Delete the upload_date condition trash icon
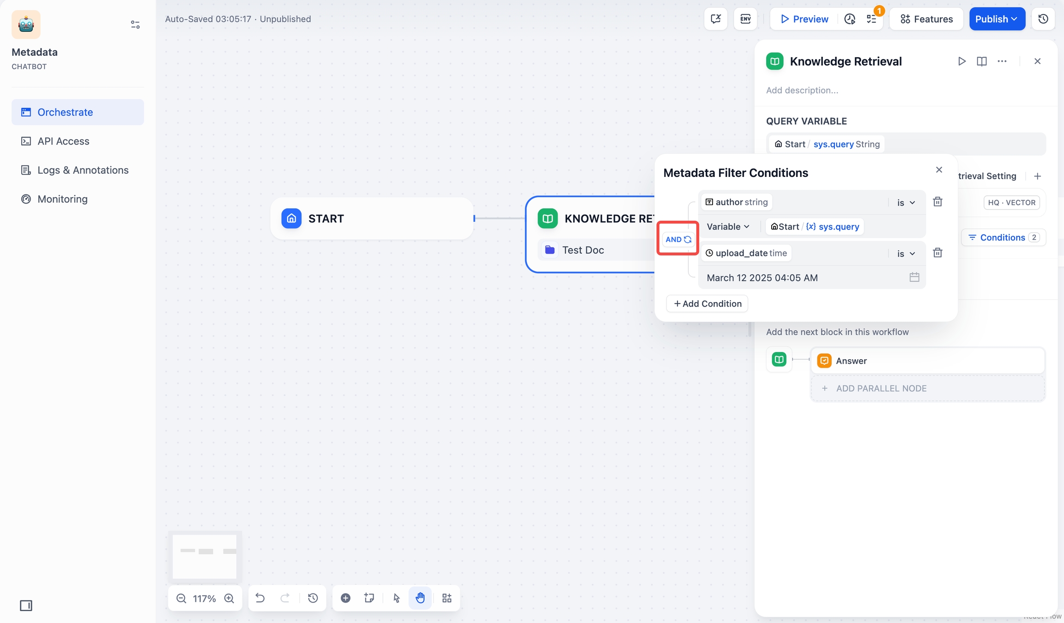The width and height of the screenshot is (1064, 623). [x=937, y=253]
